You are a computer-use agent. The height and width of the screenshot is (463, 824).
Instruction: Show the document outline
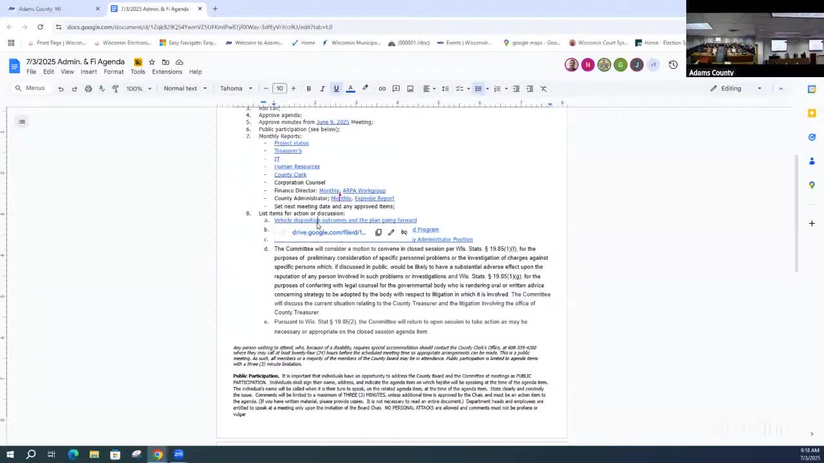point(22,122)
